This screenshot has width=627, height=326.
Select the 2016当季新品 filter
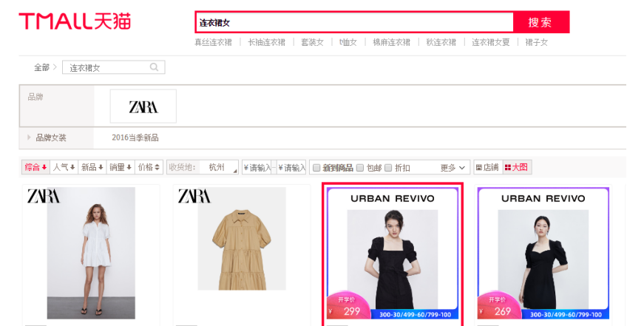[135, 137]
